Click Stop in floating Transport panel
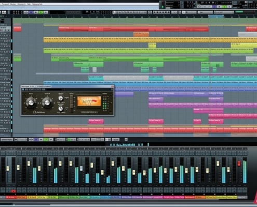This screenshot has width=257, height=207. pyautogui.click(x=219, y=7)
